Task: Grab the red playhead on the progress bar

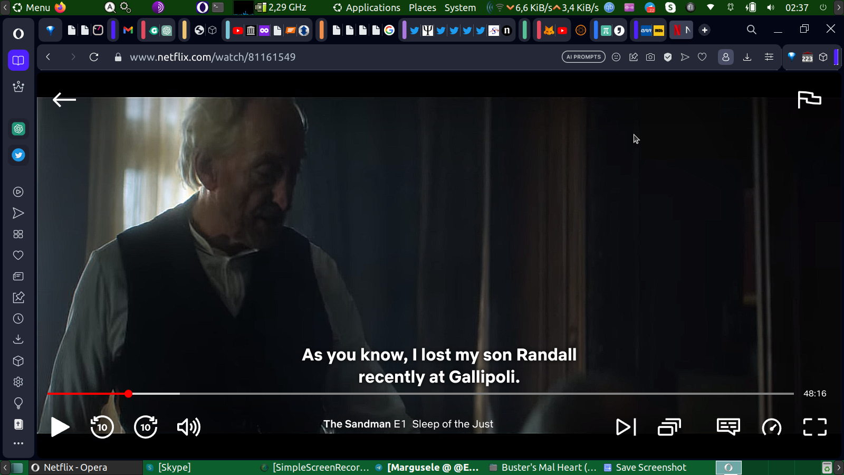Action: coord(128,394)
